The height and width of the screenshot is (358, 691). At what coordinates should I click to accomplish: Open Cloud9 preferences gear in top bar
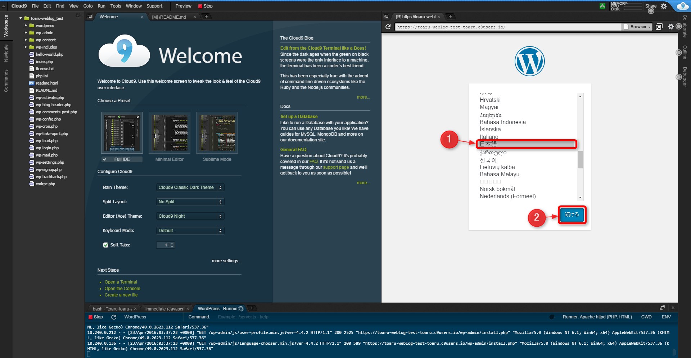[664, 6]
